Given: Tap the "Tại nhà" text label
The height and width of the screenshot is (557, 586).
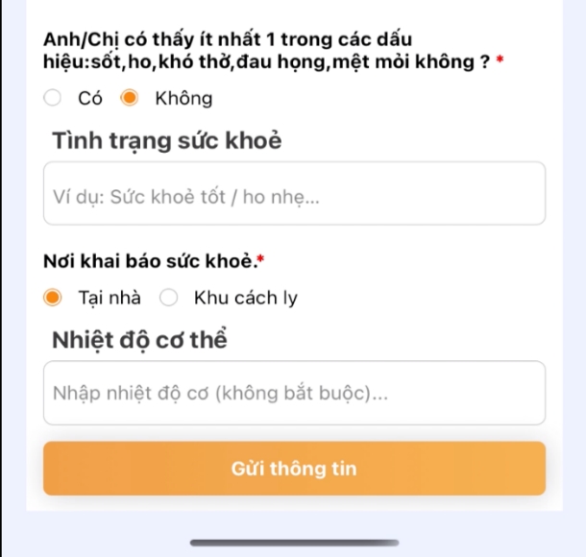Looking at the screenshot, I should pos(110,298).
